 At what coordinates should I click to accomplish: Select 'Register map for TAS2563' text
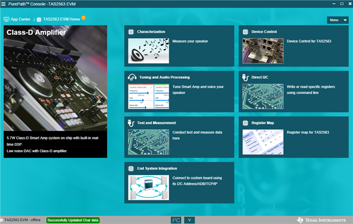tap(308, 132)
